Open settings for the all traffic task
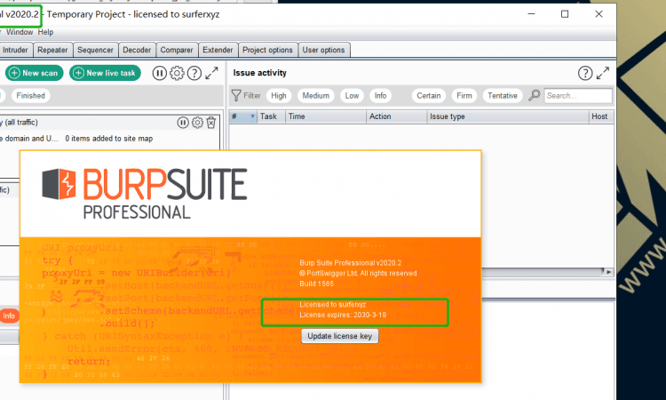The height and width of the screenshot is (400, 666). [197, 123]
